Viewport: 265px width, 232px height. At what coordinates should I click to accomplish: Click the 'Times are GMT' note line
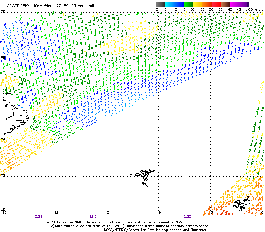point(112,222)
